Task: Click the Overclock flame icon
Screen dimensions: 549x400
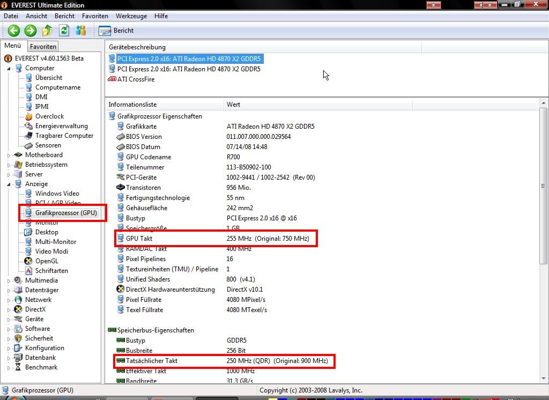Action: pyautogui.click(x=29, y=117)
